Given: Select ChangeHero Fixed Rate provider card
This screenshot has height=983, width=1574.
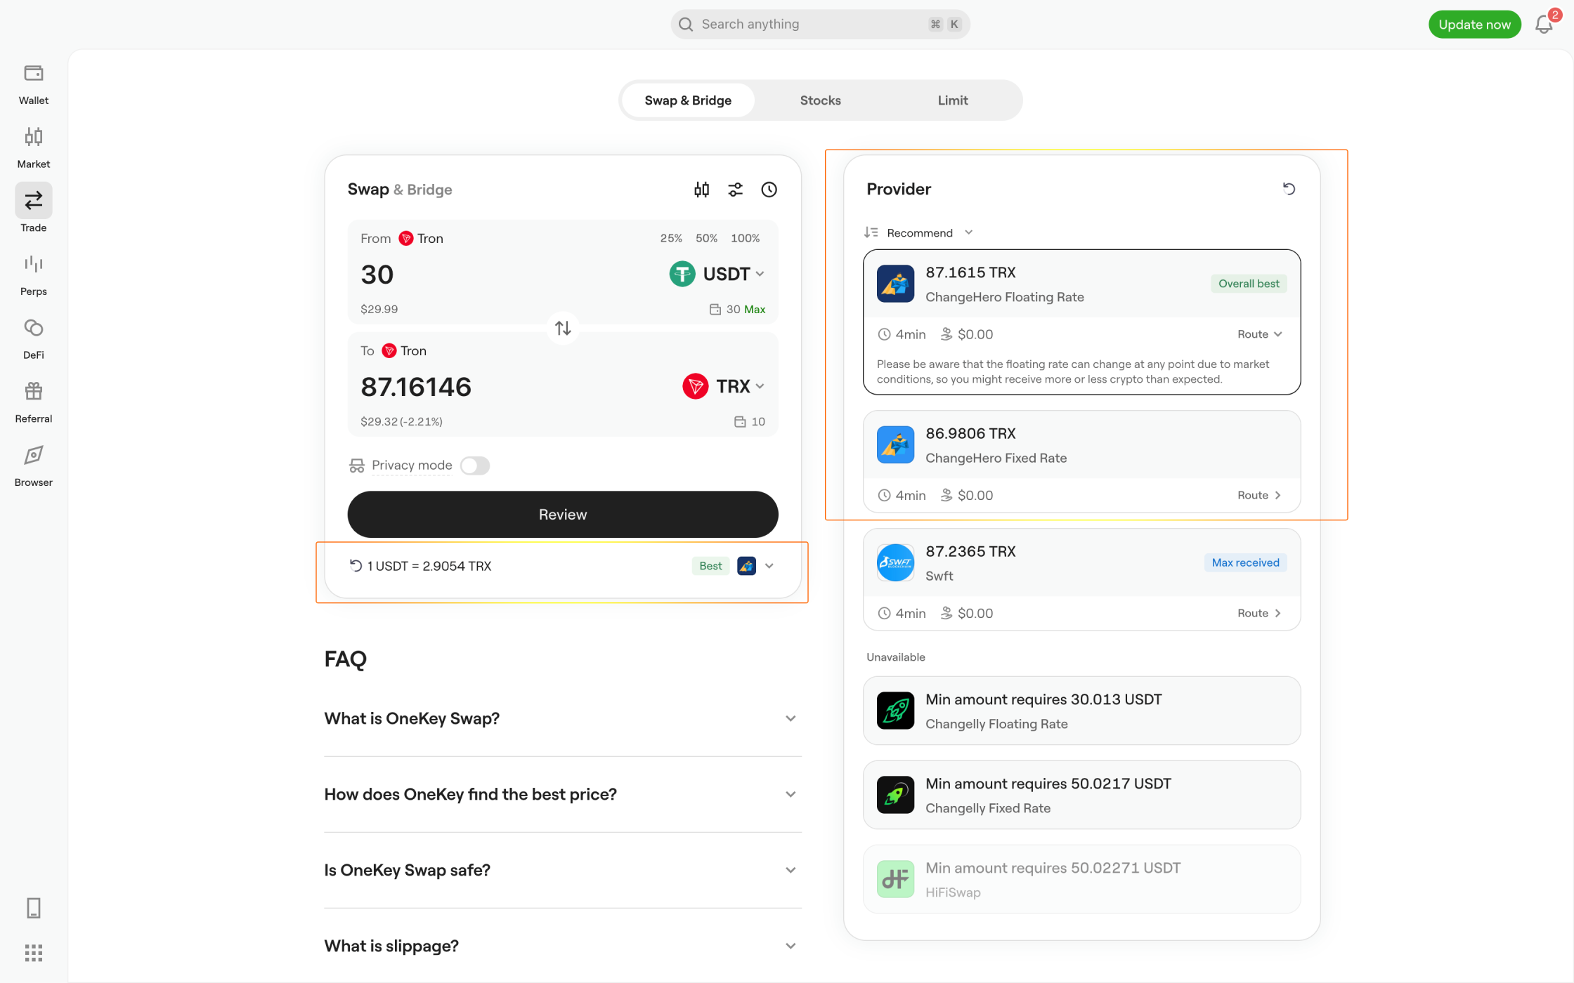Looking at the screenshot, I should (1081, 462).
